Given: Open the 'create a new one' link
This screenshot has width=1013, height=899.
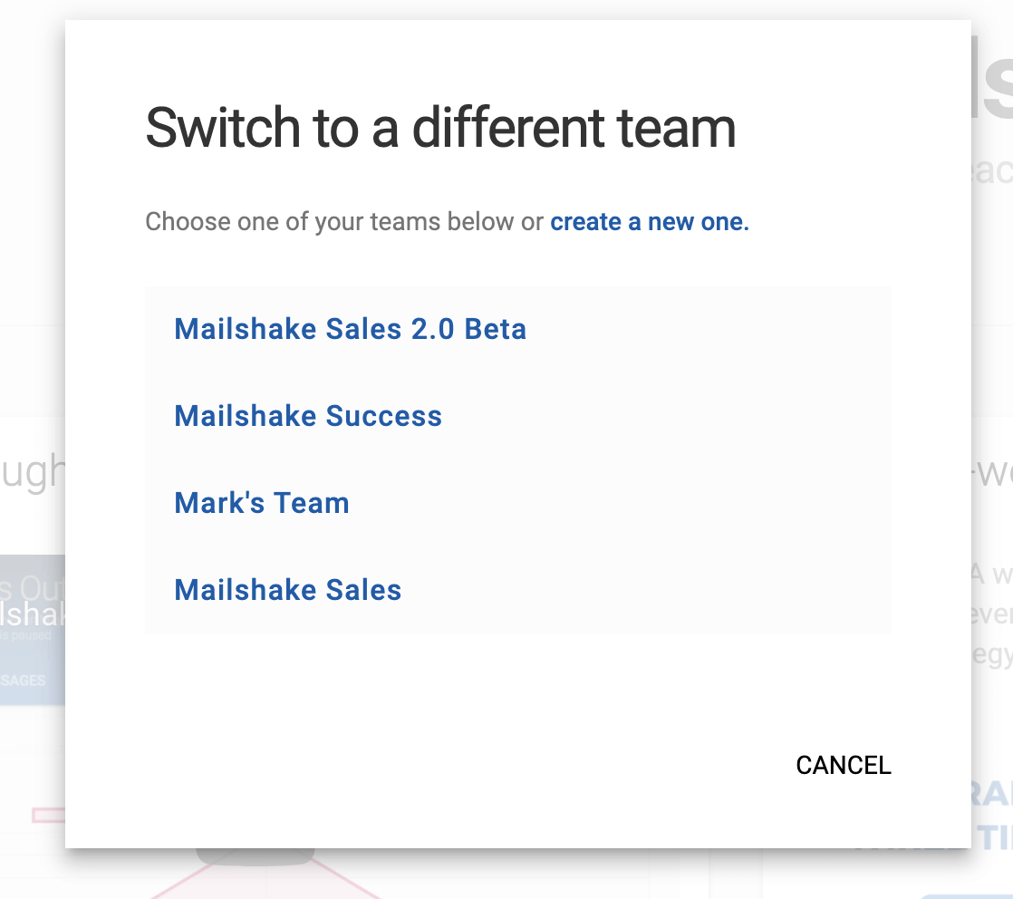Looking at the screenshot, I should point(650,222).
